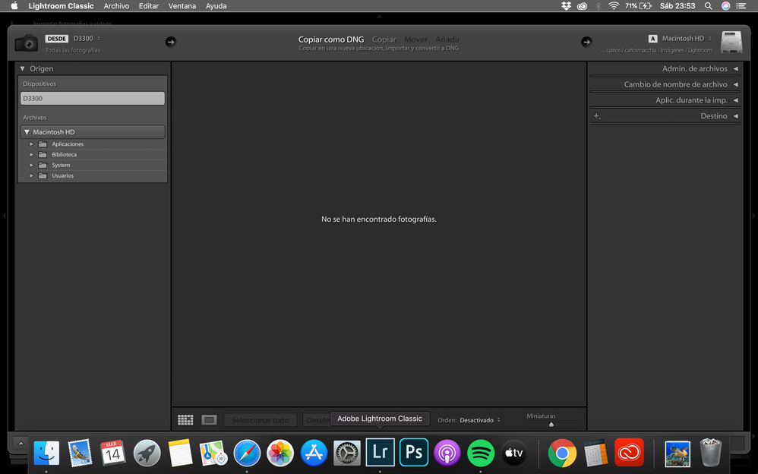Click bottom-left collapse arrow button

point(21,443)
